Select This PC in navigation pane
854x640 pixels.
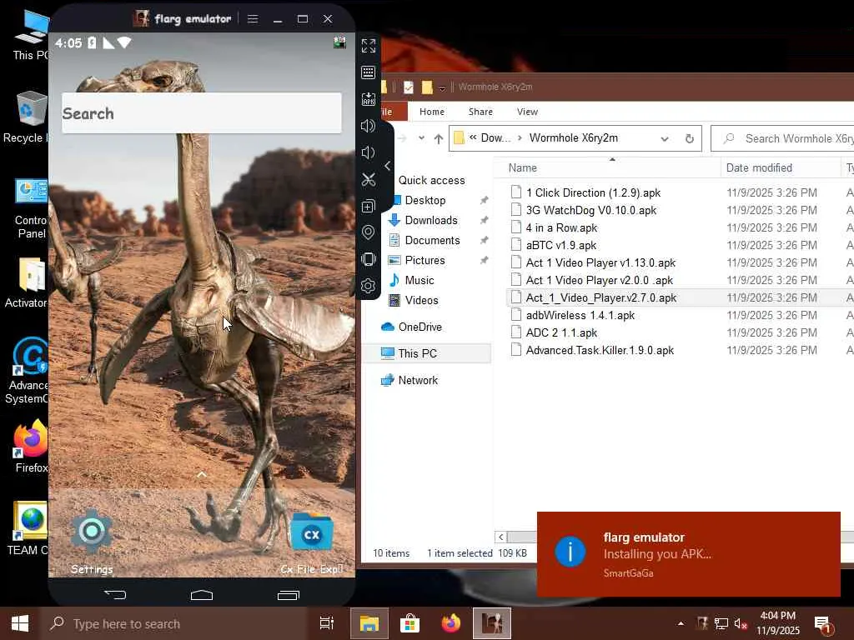[x=417, y=353]
